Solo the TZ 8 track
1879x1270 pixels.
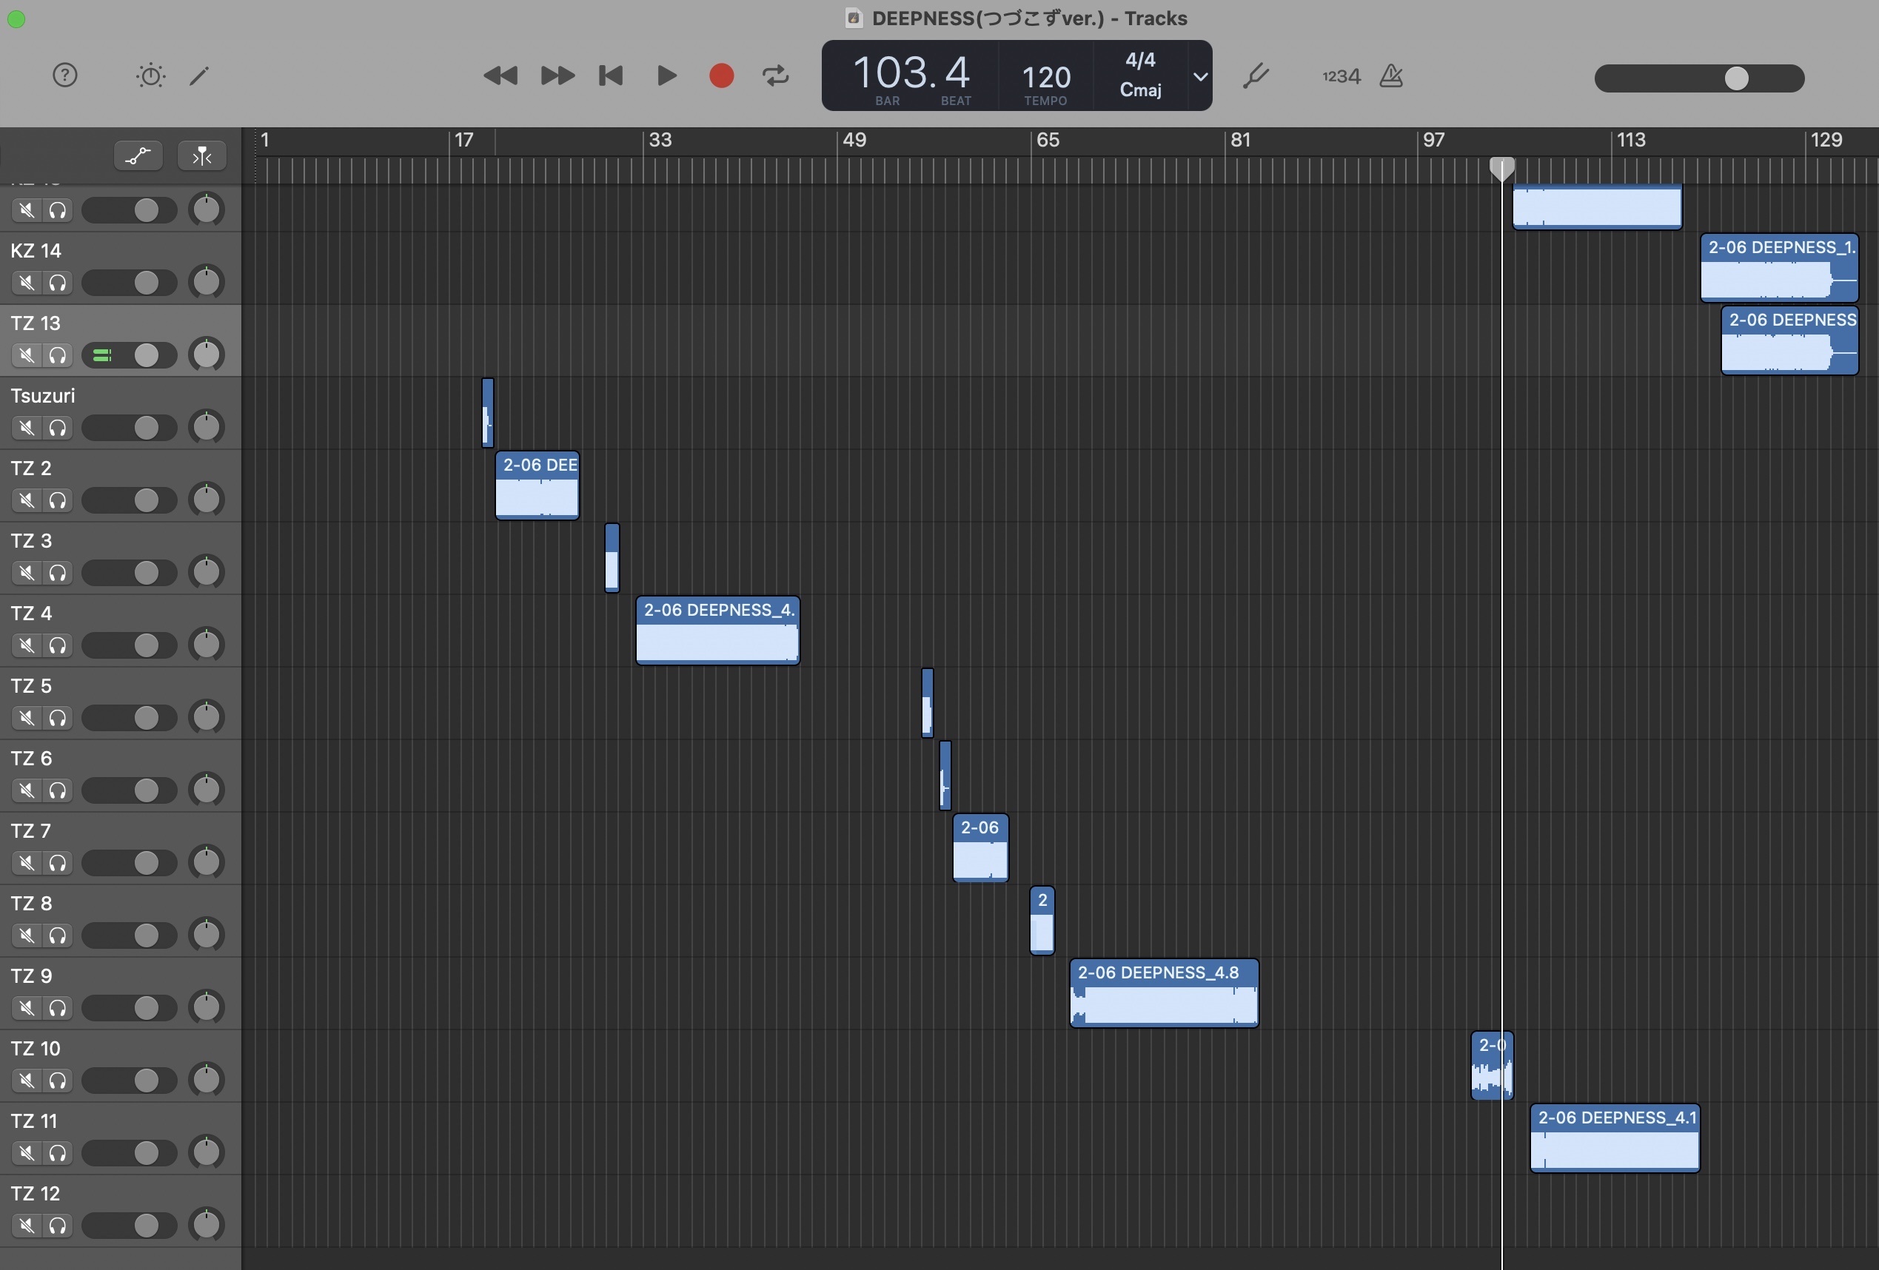click(x=58, y=935)
